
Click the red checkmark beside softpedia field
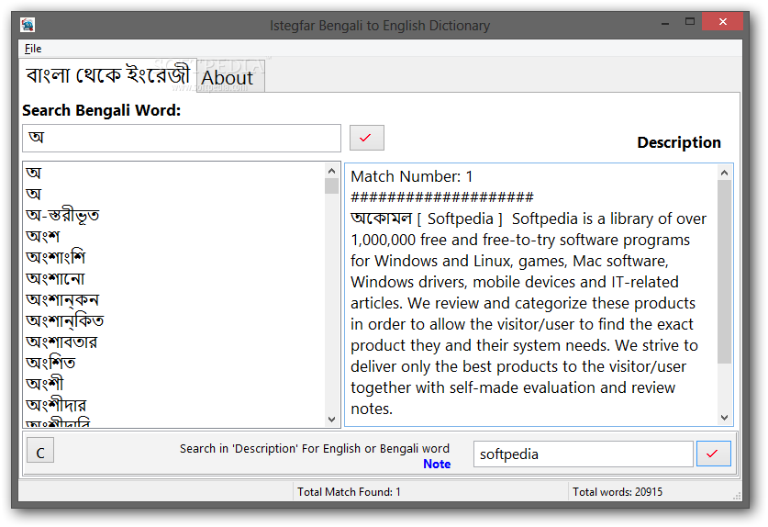713,454
